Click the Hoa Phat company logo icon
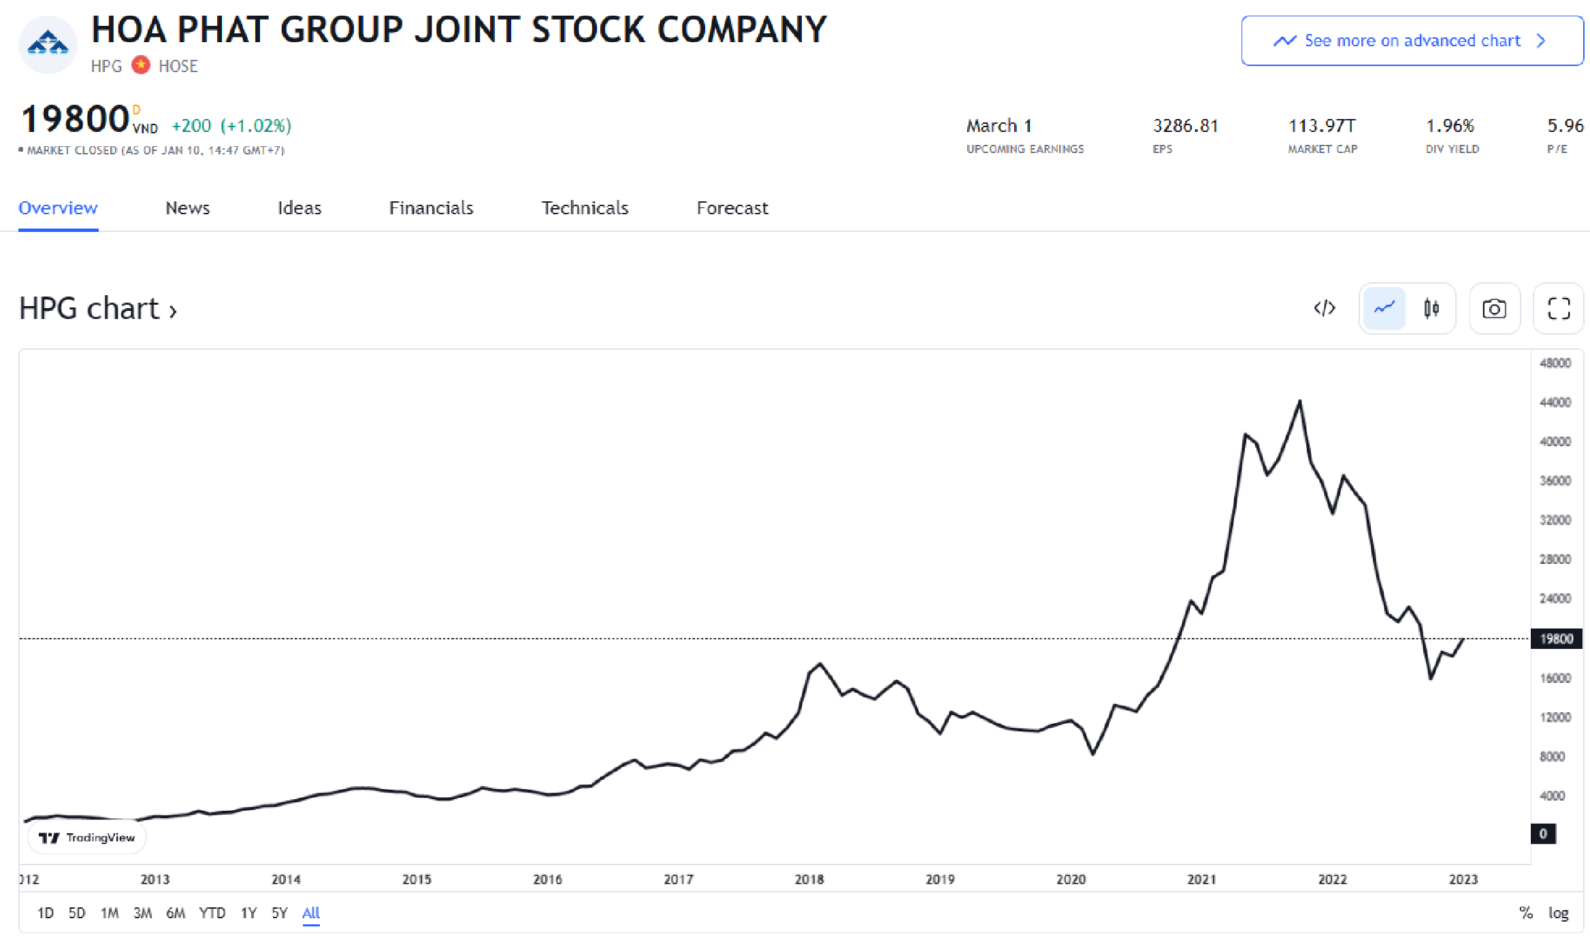The height and width of the screenshot is (940, 1590). (x=48, y=45)
